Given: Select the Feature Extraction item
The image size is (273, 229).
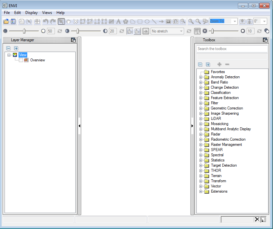Looking at the screenshot, I should (225, 98).
